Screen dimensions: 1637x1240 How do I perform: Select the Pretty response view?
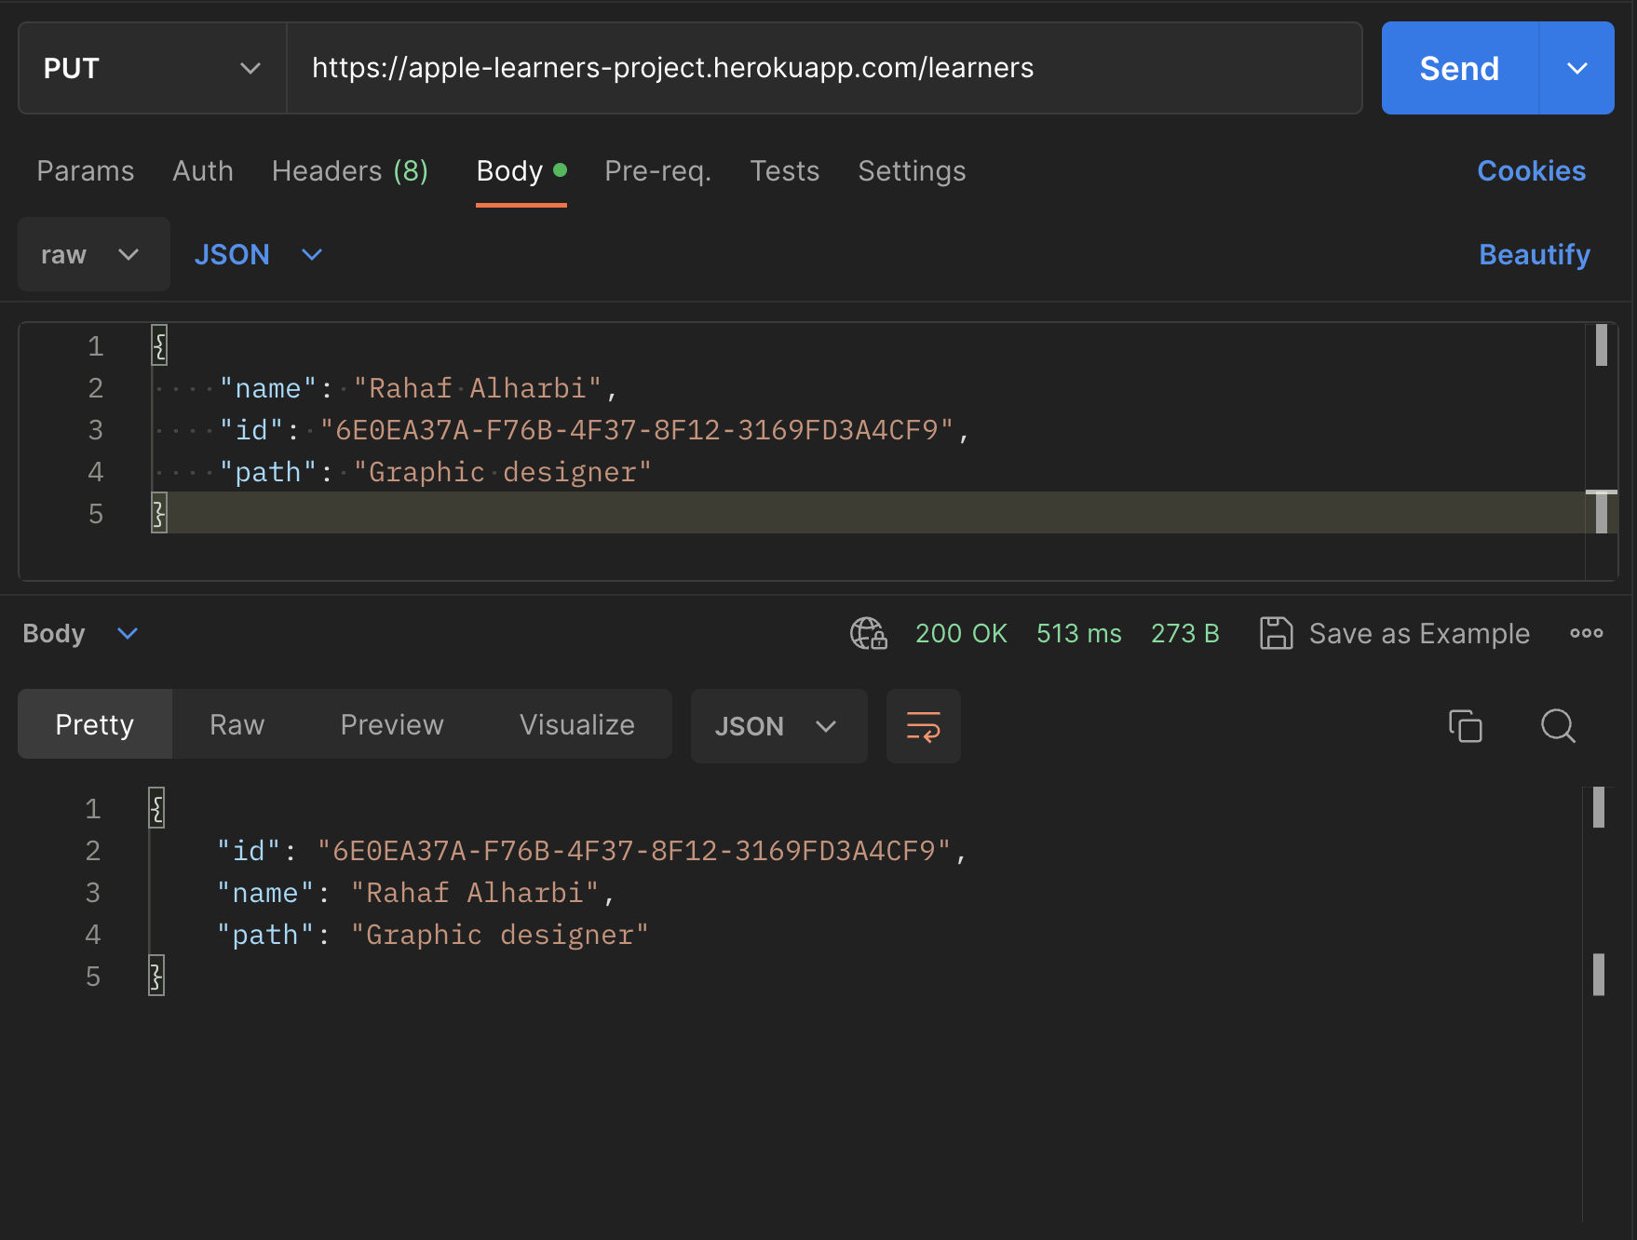pyautogui.click(x=95, y=724)
